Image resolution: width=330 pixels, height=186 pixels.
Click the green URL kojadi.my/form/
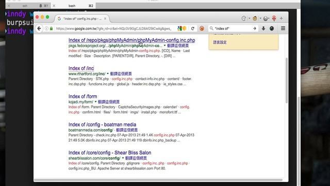coord(81,102)
